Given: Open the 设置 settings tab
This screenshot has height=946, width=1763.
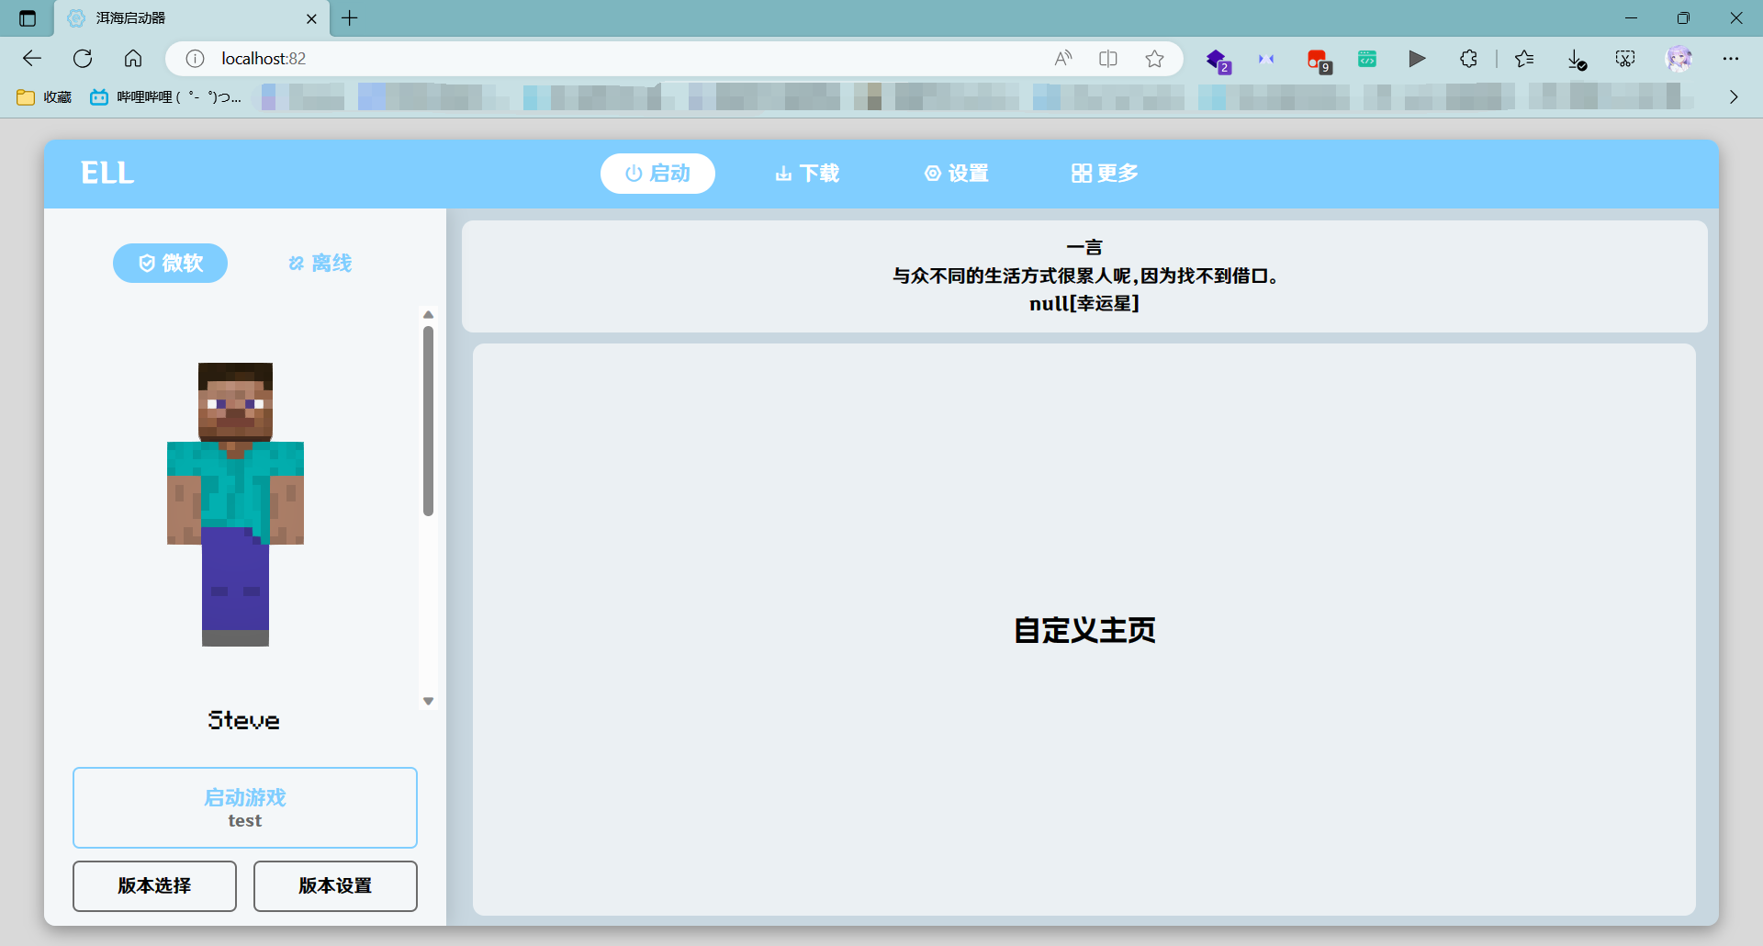Looking at the screenshot, I should coord(957,174).
